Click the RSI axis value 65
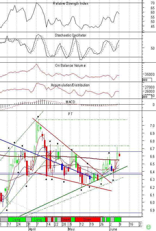156x231 pixels. pyautogui.click(x=153, y=8)
